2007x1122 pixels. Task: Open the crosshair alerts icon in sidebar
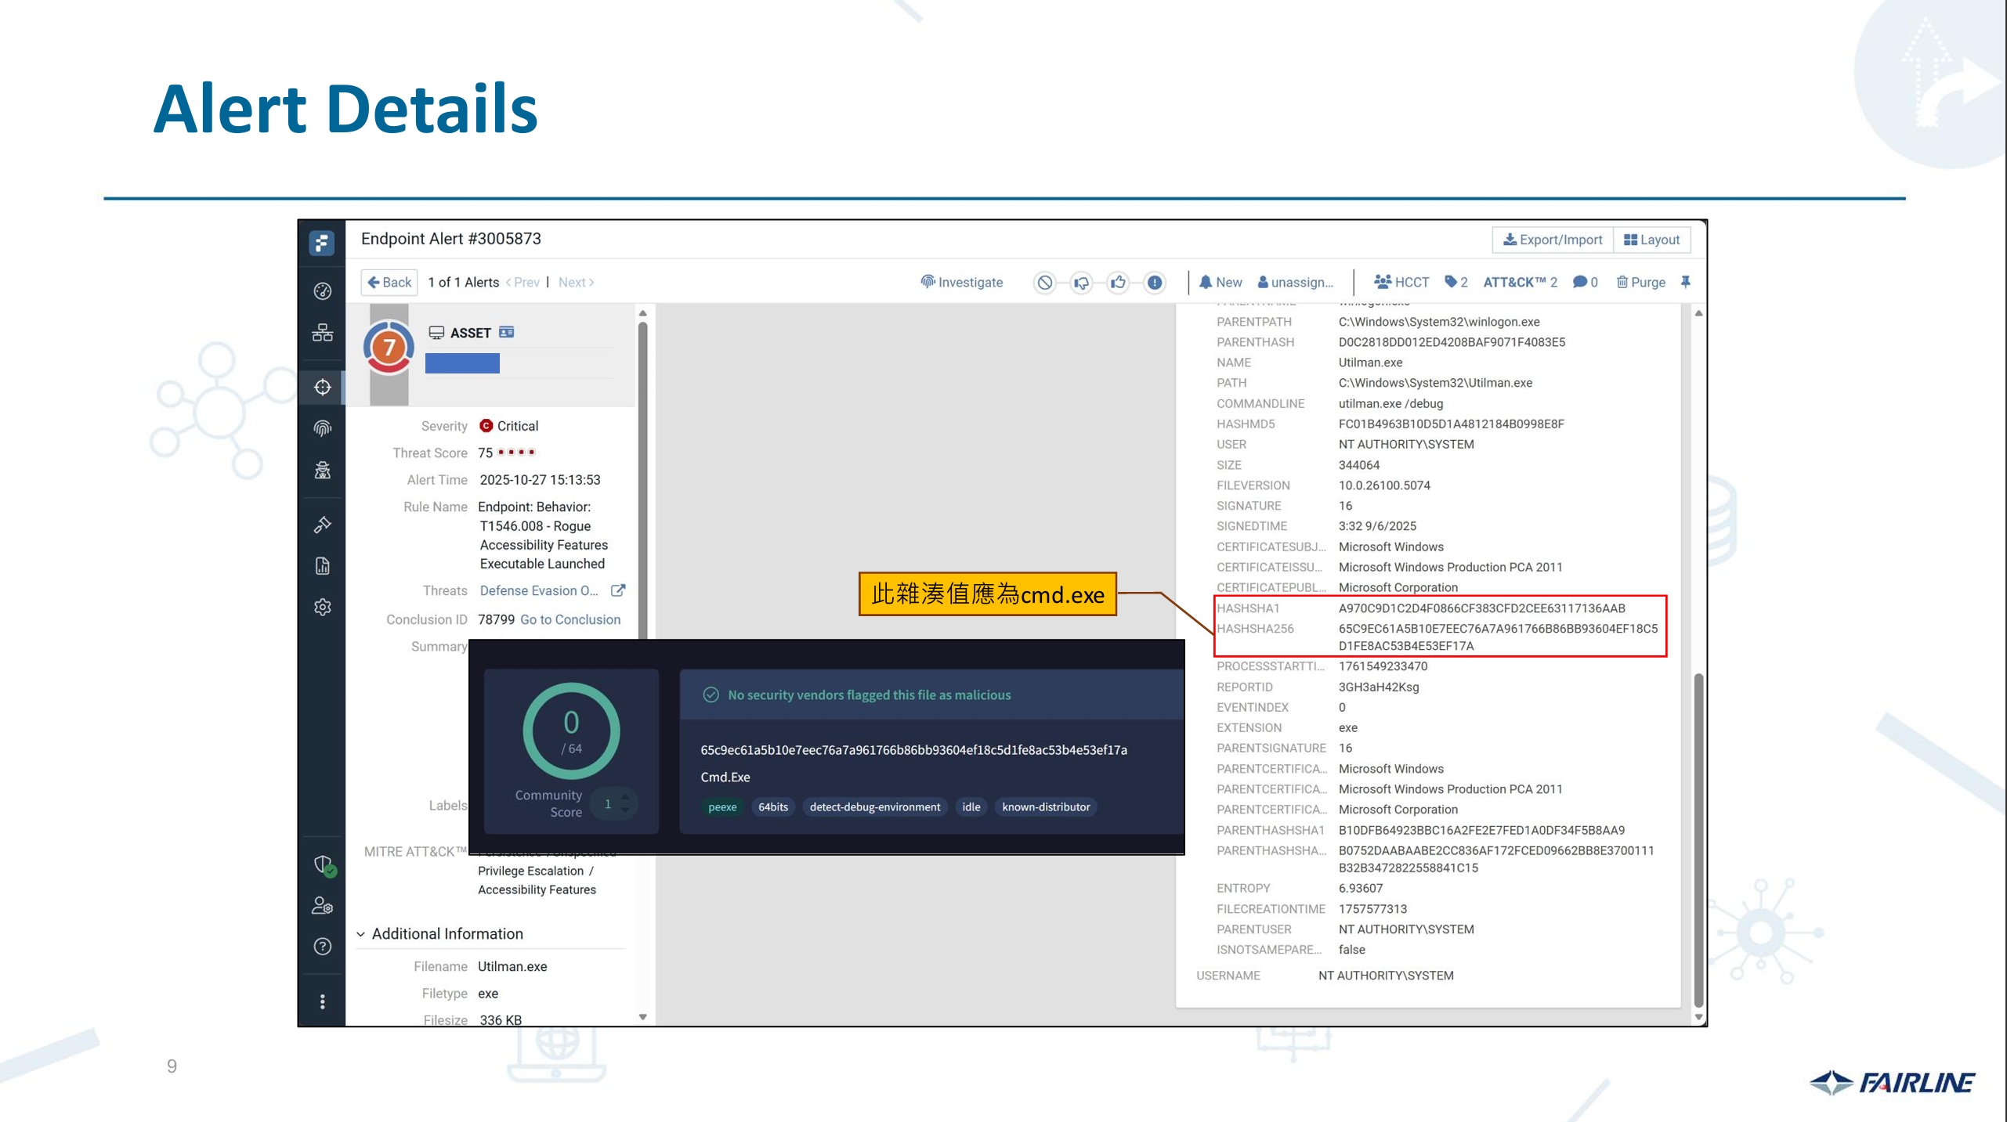tap(322, 387)
